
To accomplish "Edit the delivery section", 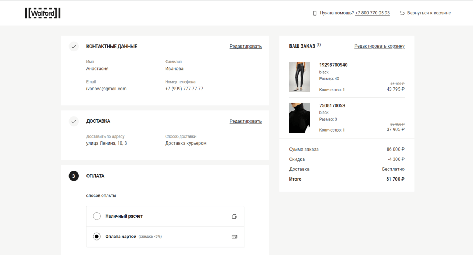I will click(245, 121).
